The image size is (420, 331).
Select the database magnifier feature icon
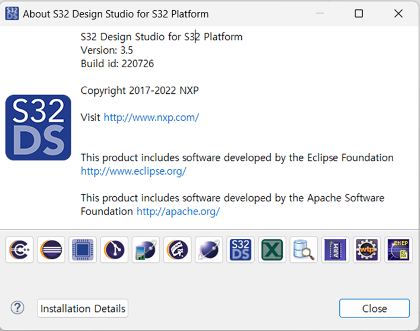304,250
